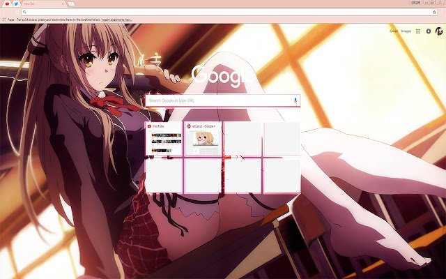Open the Google+ profile most-visited tile
446x279 pixels.
pyautogui.click(x=203, y=139)
